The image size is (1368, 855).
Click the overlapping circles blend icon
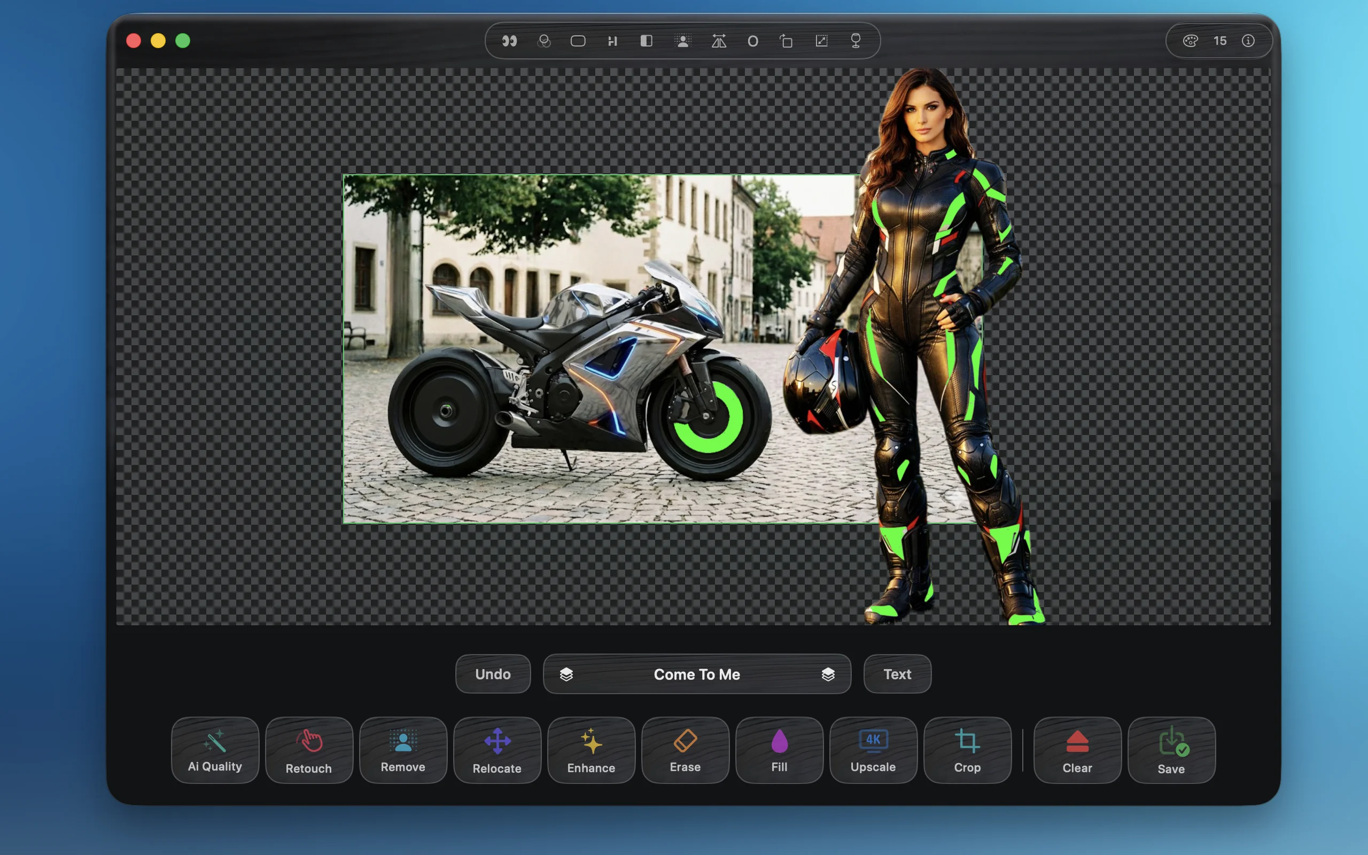click(544, 41)
